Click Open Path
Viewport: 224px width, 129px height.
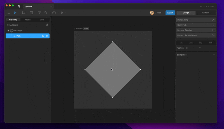[x=196, y=25]
